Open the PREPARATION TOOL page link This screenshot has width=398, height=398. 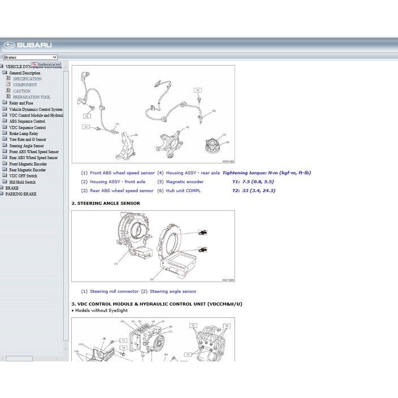pos(32,97)
